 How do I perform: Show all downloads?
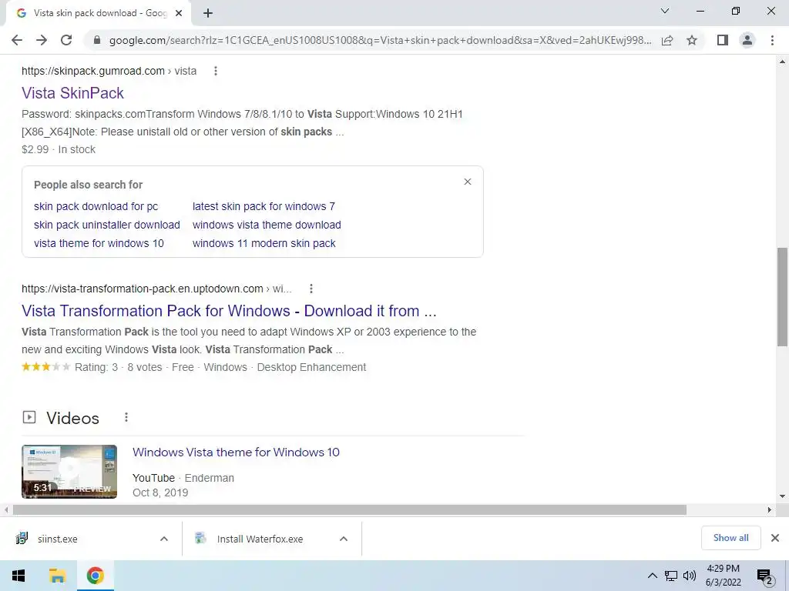pyautogui.click(x=730, y=538)
